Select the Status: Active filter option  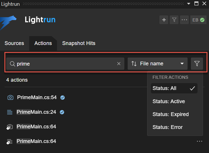(x=169, y=101)
